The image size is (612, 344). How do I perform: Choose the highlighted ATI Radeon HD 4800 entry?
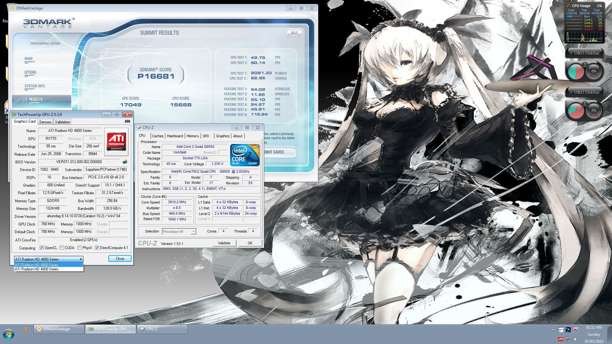(x=49, y=265)
